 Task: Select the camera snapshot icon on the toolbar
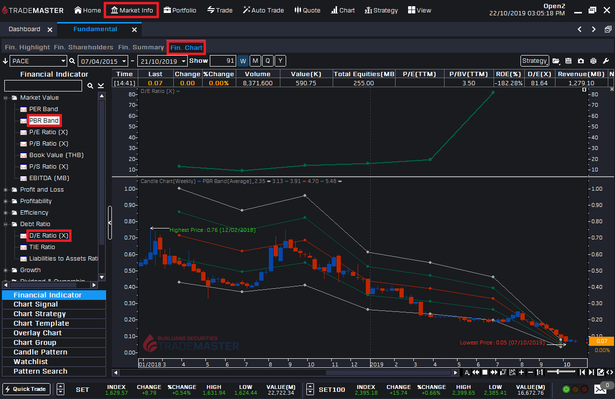click(581, 61)
